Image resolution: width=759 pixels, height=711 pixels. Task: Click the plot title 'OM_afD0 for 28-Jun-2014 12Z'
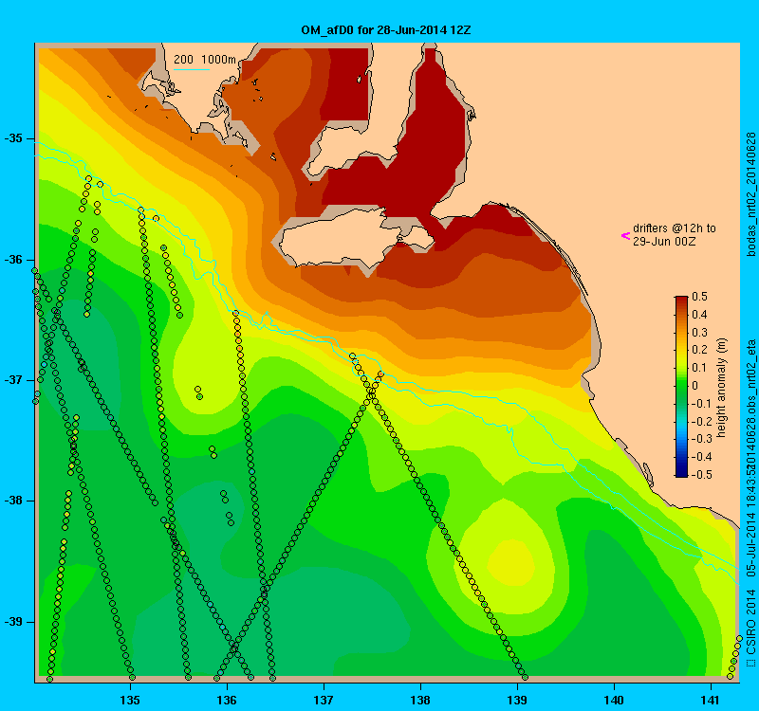(x=386, y=30)
